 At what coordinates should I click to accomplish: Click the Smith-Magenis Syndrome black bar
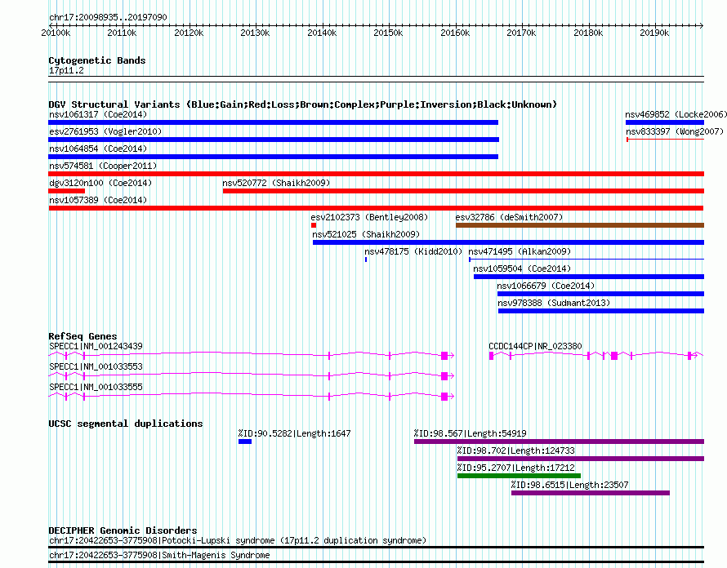point(376,562)
